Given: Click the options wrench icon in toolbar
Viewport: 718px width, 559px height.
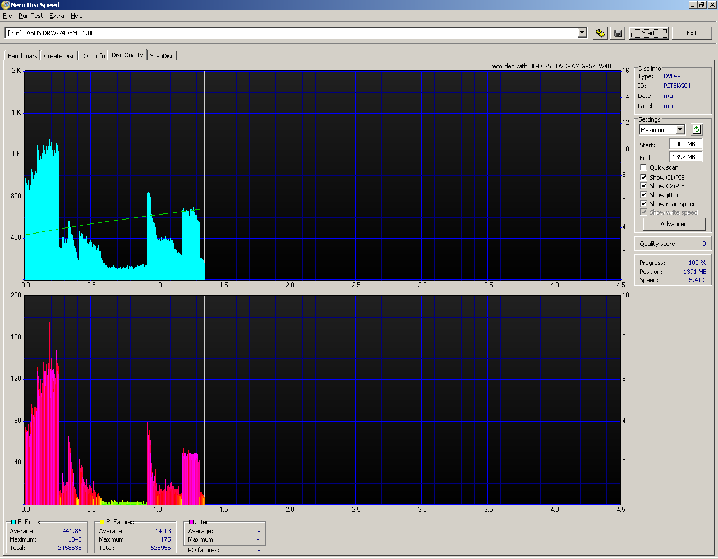Looking at the screenshot, I should pyautogui.click(x=600, y=33).
